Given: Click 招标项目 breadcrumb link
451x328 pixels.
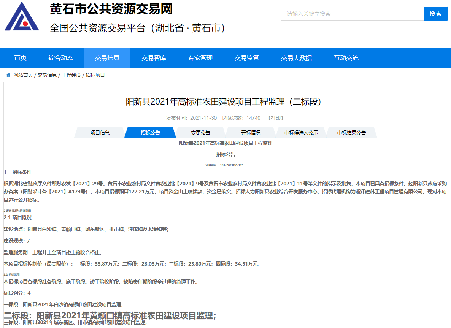Looking at the screenshot, I should (95, 75).
